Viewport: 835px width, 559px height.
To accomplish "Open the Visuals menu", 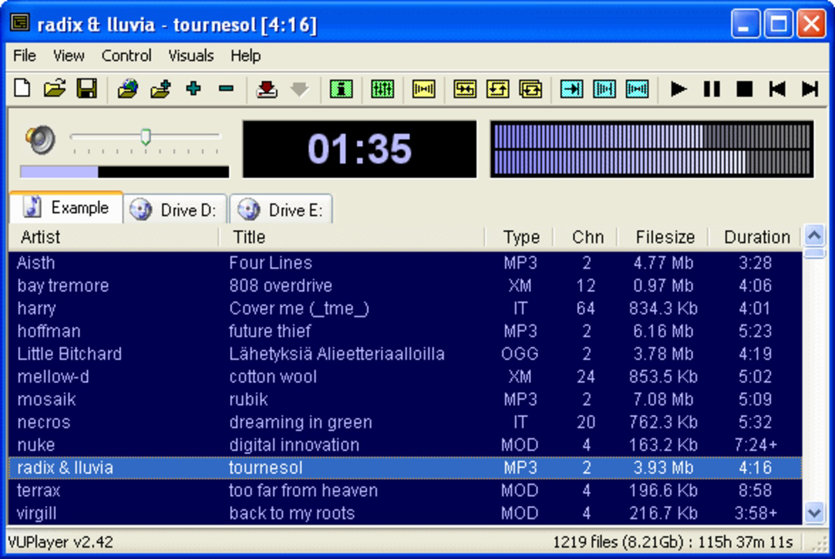I will [191, 56].
